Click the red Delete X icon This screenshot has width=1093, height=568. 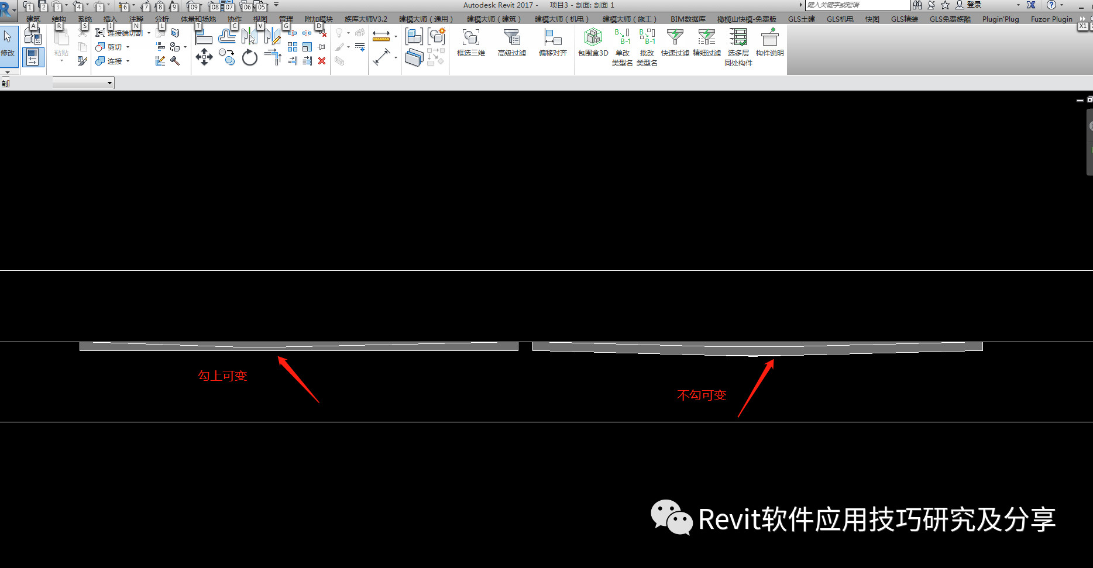click(322, 61)
